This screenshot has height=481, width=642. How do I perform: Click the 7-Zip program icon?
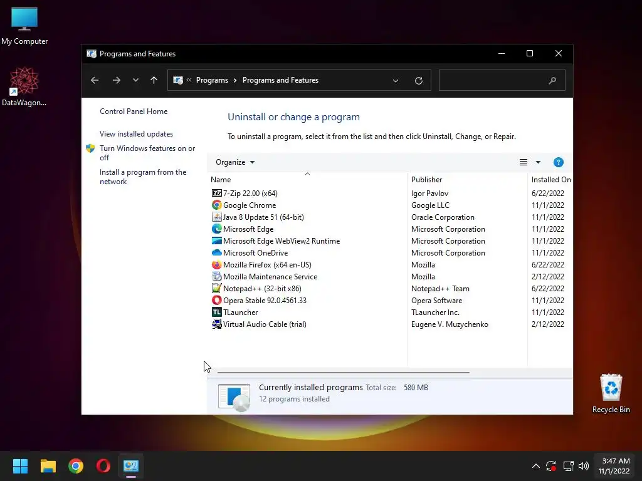tap(216, 193)
